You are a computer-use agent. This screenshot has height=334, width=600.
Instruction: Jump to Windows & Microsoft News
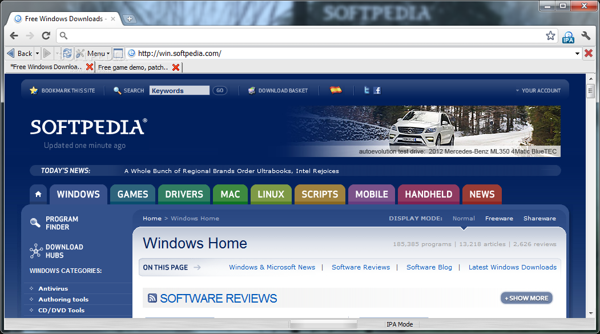point(272,267)
